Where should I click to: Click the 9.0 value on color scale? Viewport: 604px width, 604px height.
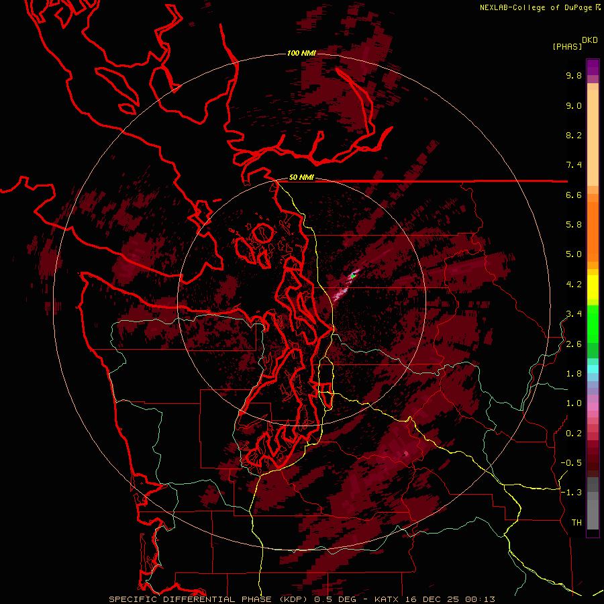574,105
